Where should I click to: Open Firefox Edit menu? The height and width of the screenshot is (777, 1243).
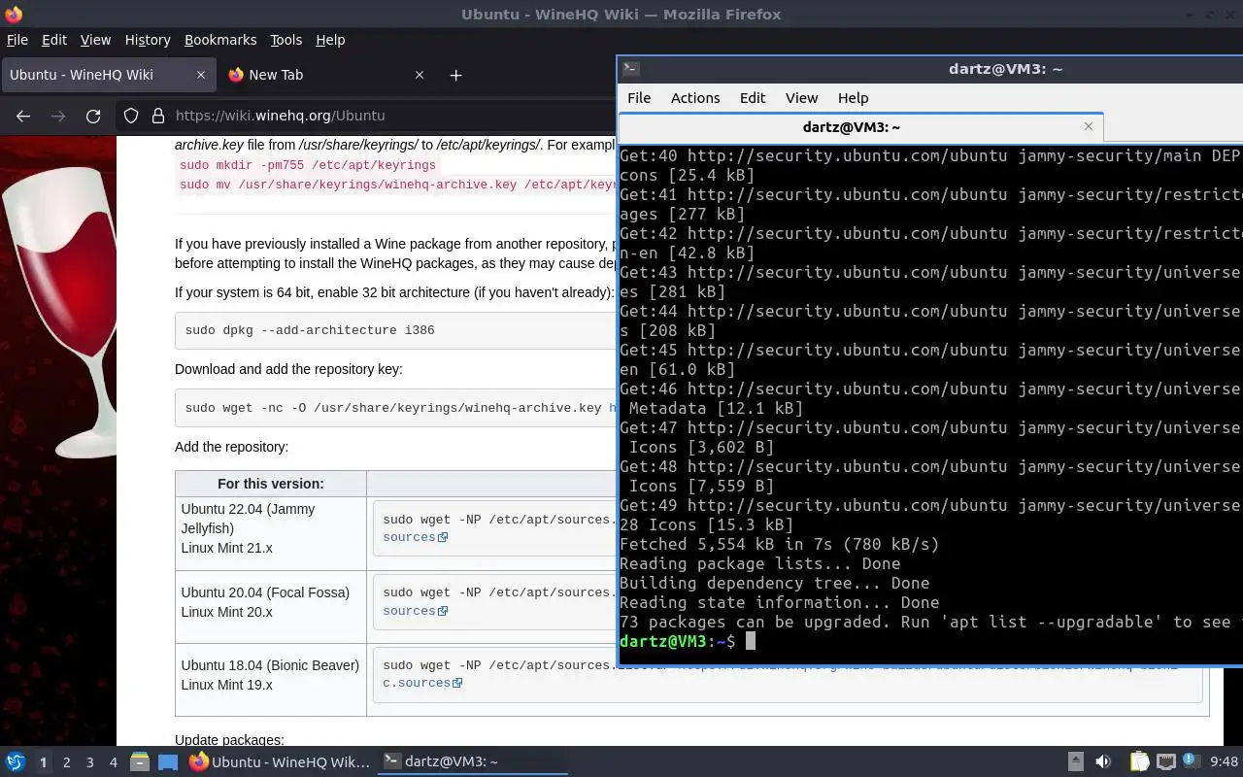point(54,40)
